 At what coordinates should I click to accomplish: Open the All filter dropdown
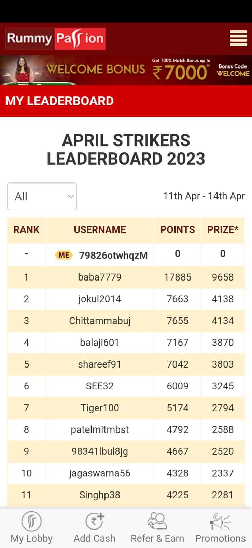(42, 196)
